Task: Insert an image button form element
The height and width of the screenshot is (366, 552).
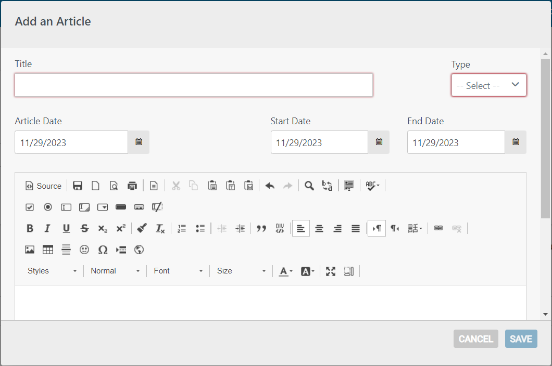Action: [139, 207]
